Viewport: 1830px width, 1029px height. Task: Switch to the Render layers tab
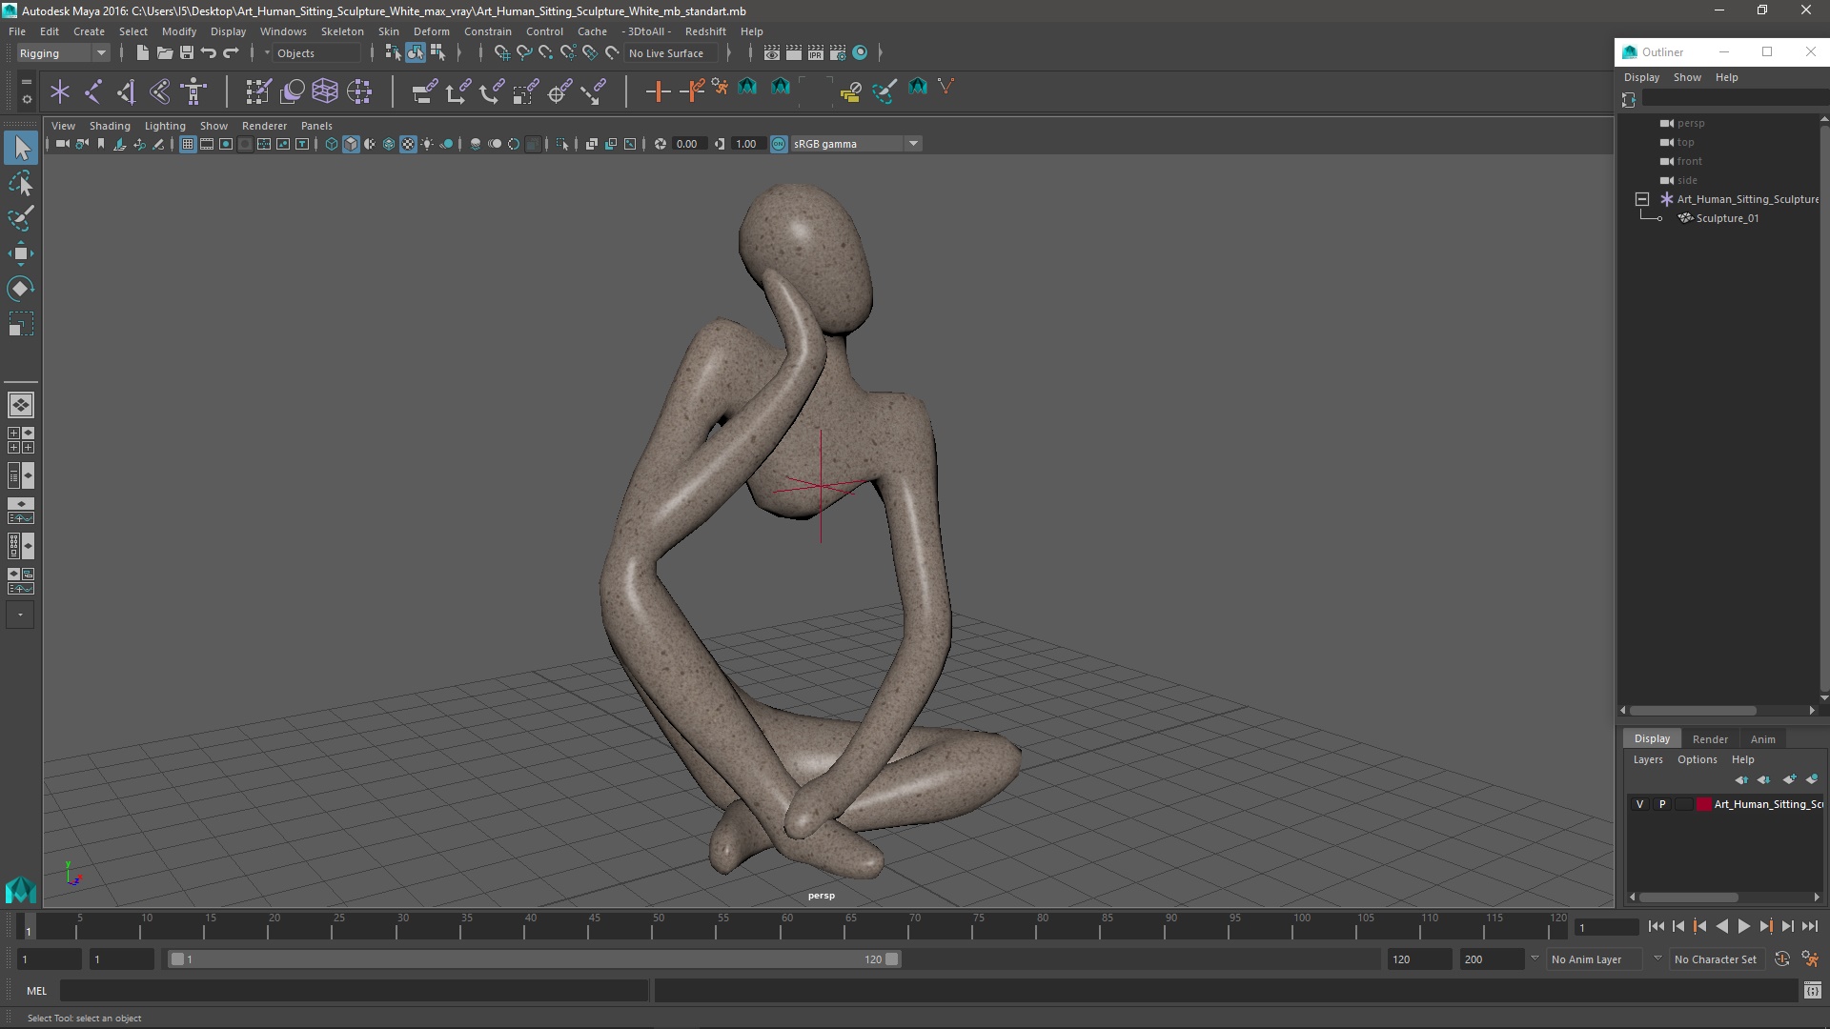point(1710,739)
